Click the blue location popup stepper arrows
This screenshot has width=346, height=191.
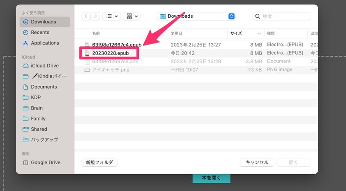pyautogui.click(x=231, y=16)
